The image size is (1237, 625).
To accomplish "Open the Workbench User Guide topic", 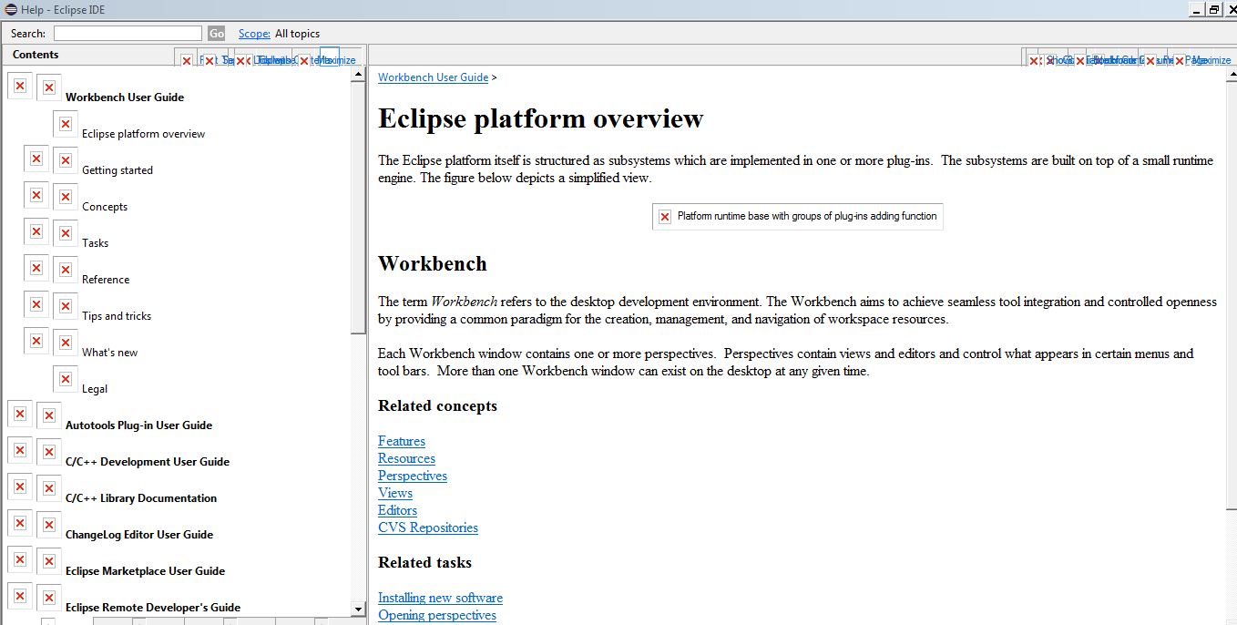I will [x=125, y=97].
